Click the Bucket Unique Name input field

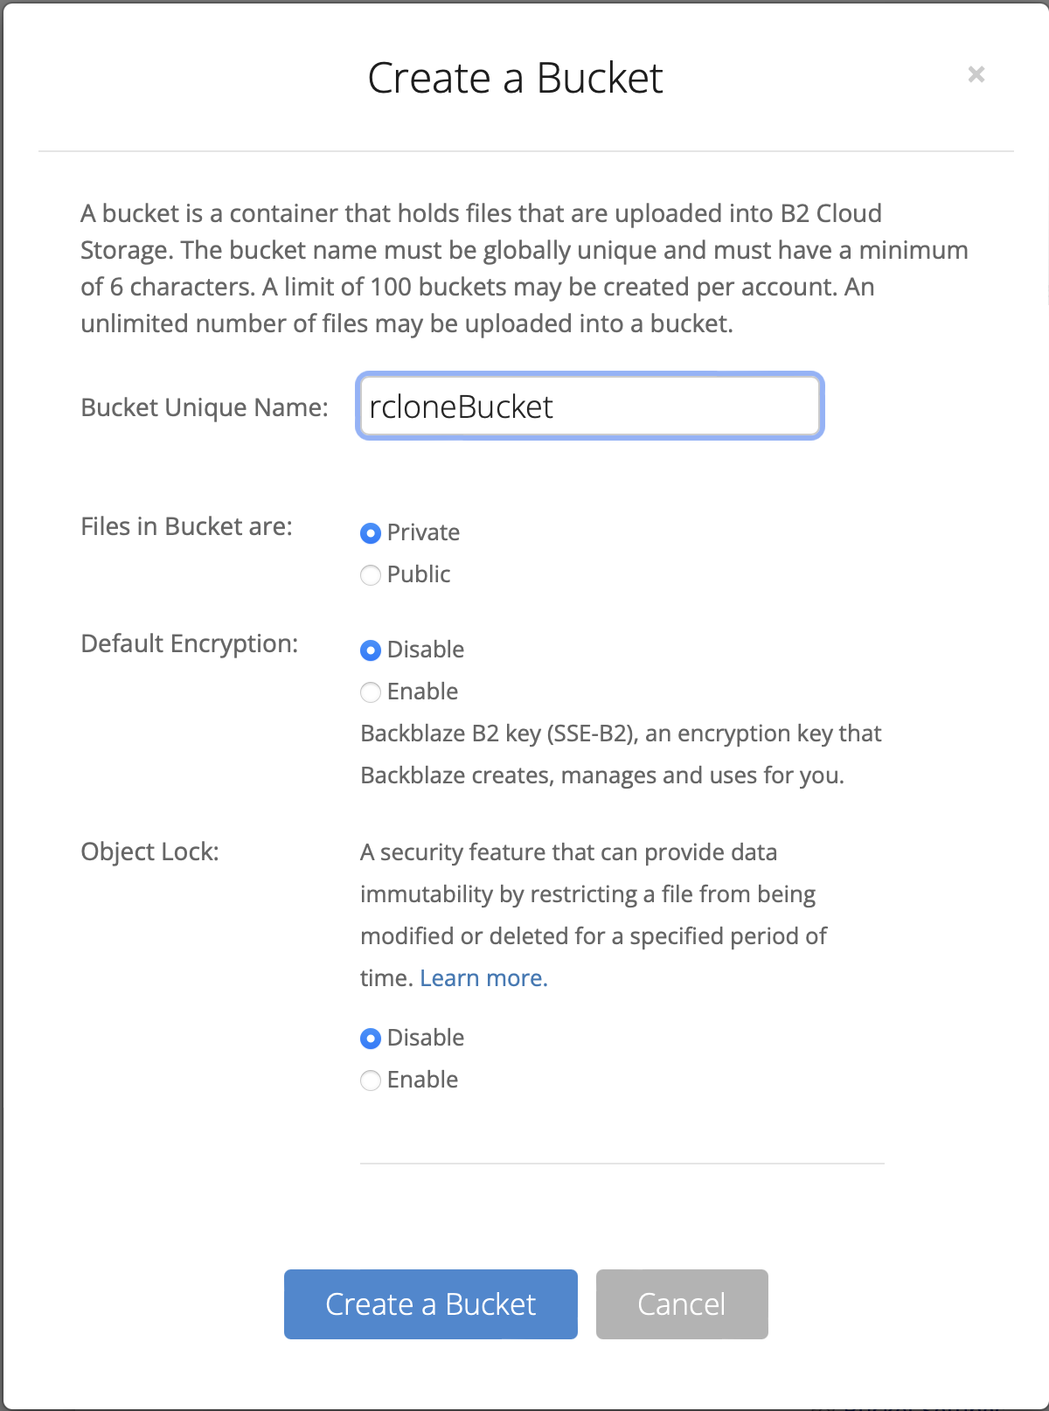click(x=590, y=407)
